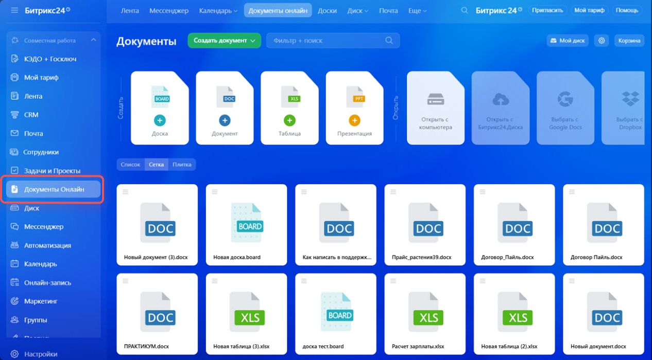The height and width of the screenshot is (360, 652).
Task: Click Открыть с Битрикс24.Диска card
Action: (x=501, y=108)
